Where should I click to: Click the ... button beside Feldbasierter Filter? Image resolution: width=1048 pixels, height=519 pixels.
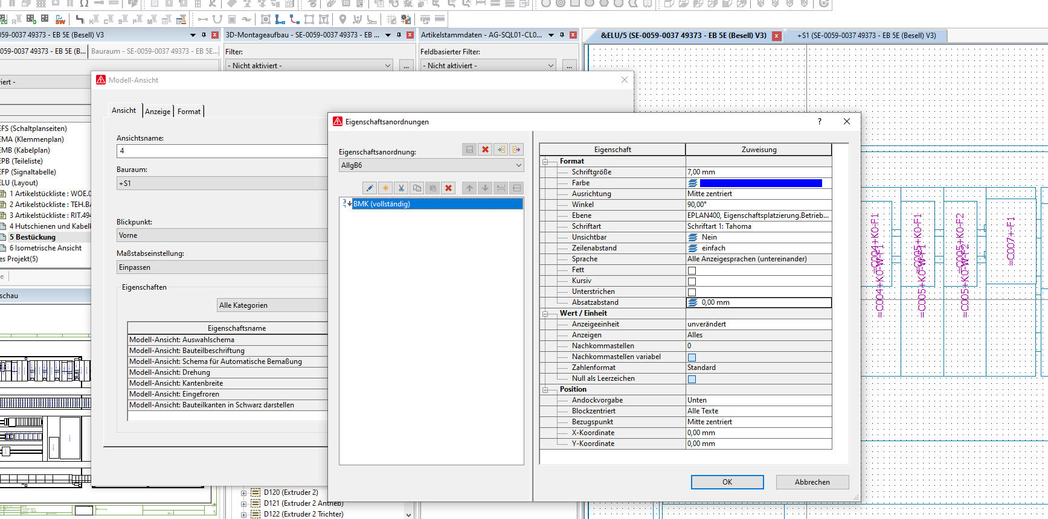[570, 65]
